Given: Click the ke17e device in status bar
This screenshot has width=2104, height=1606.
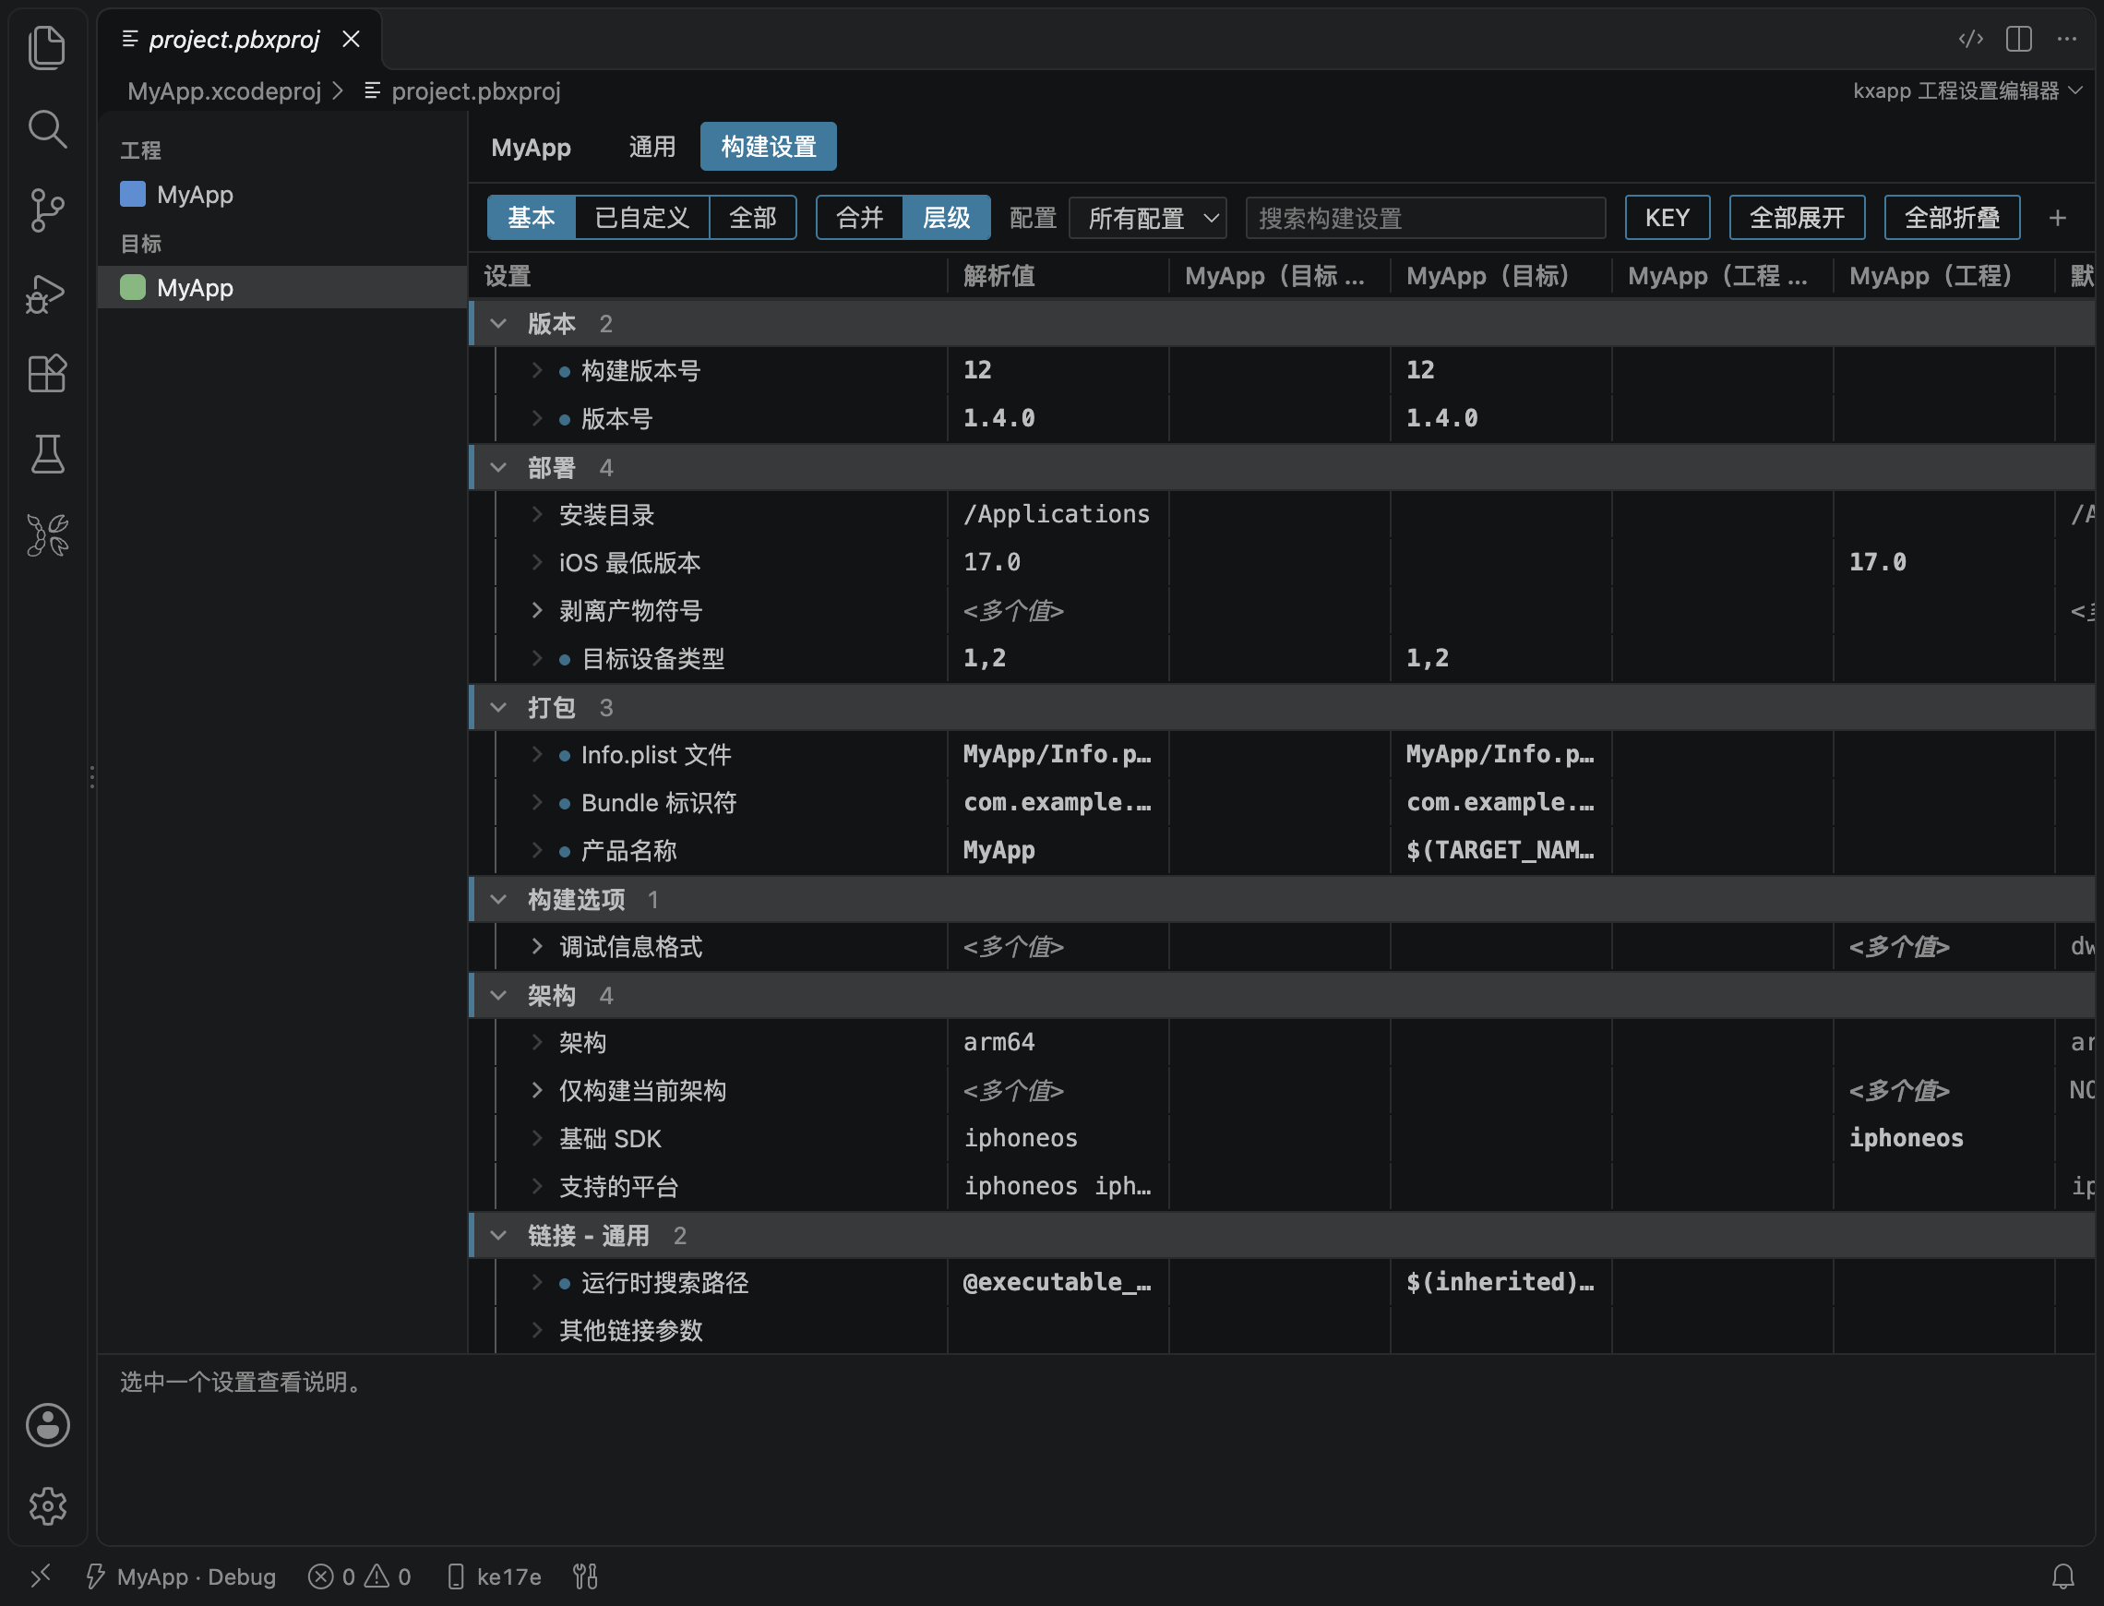Looking at the screenshot, I should coord(494,1576).
